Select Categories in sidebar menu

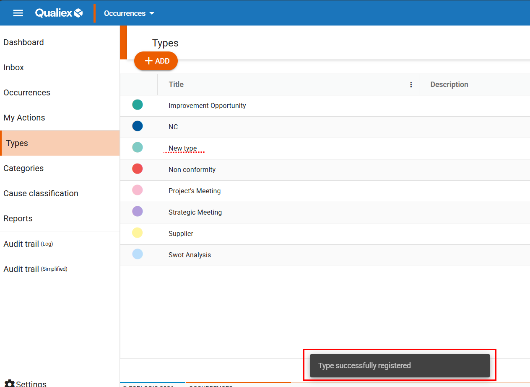(x=23, y=168)
